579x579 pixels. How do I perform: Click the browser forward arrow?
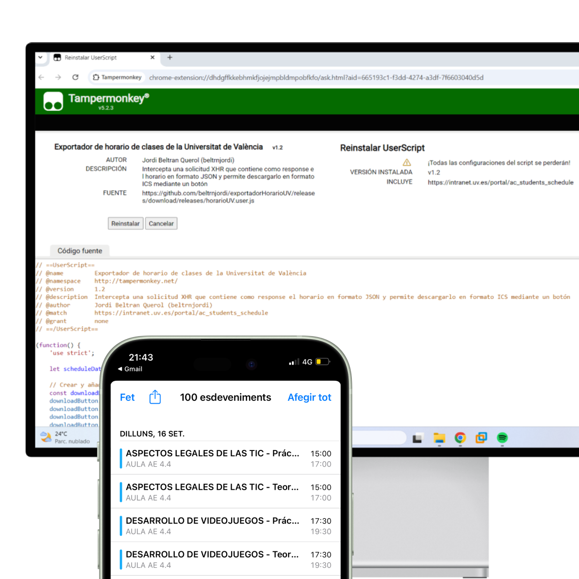58,77
